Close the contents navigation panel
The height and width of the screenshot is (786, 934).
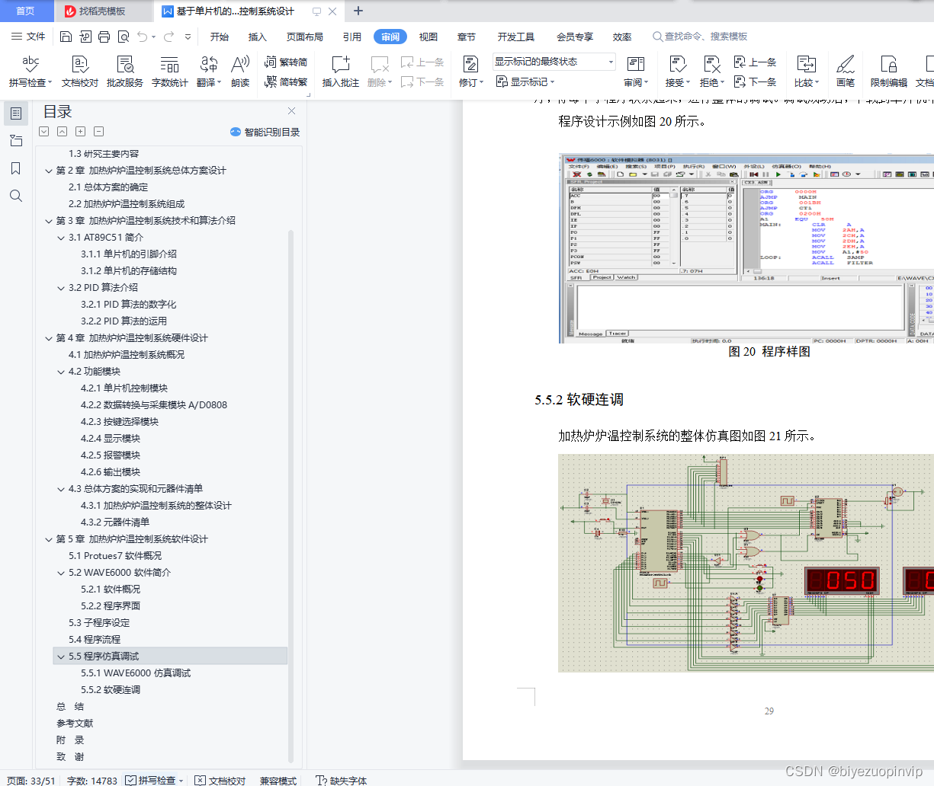[x=291, y=111]
